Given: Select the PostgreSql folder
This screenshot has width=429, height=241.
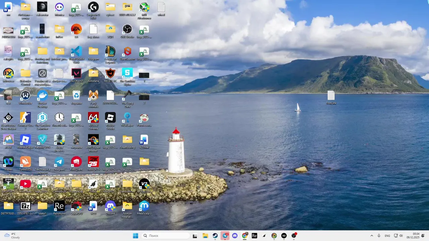Looking at the screenshot, I should pyautogui.click(x=76, y=186).
